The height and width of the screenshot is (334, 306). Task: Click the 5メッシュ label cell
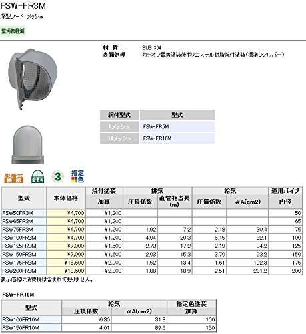119,127
